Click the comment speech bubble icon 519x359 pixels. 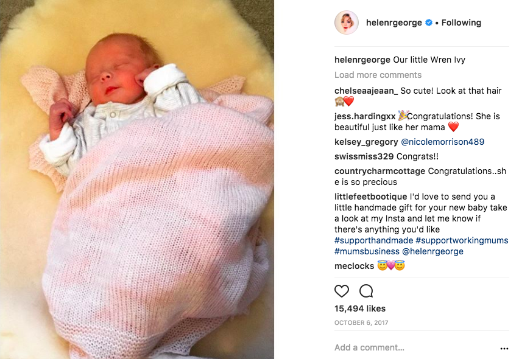coord(366,291)
